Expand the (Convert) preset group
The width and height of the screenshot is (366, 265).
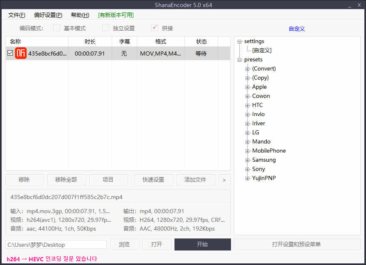[248, 69]
